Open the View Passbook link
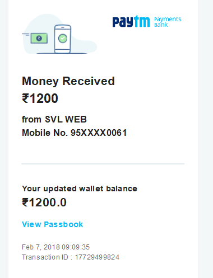213x278 pixels. (53, 224)
